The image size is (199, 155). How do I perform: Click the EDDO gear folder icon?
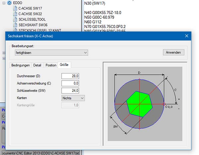tap(9, 3)
